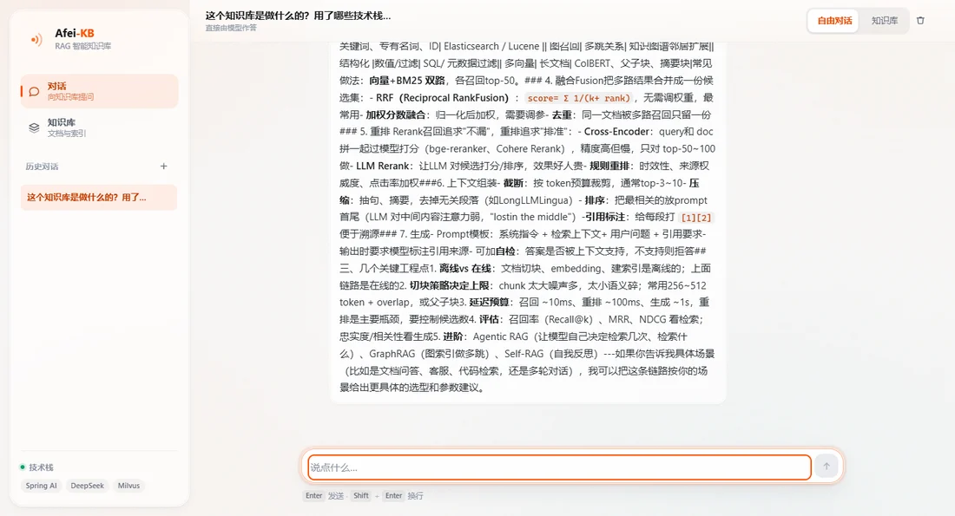This screenshot has width=955, height=516.
Task: Open the 知识库 sidebar navigation item
Action: pyautogui.click(x=99, y=127)
